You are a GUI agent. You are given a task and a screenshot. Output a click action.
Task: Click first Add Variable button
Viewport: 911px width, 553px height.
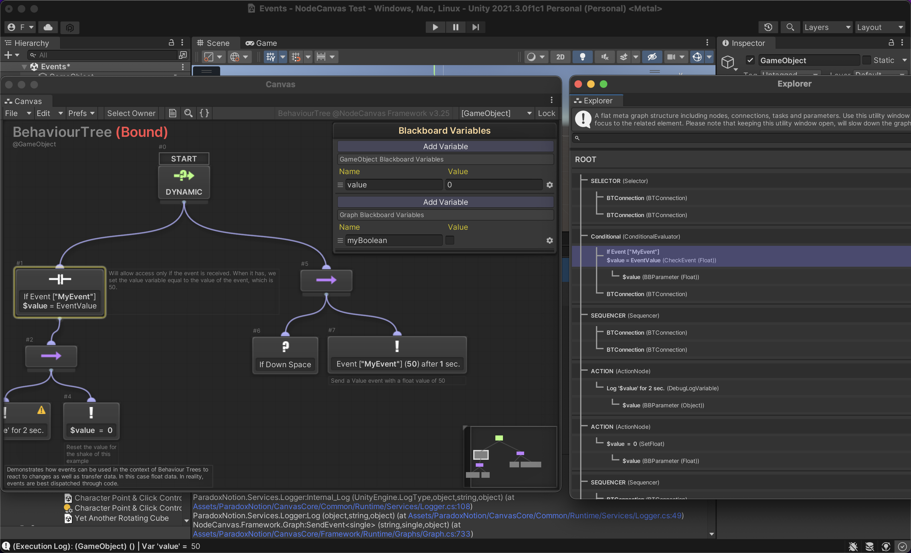(445, 146)
